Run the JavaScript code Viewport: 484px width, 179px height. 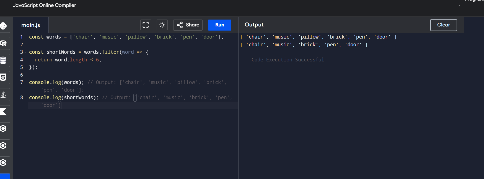(x=219, y=25)
